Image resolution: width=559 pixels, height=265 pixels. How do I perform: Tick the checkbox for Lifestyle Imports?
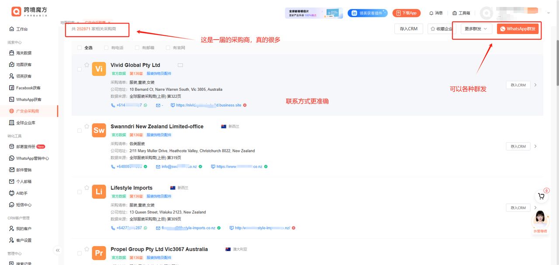pyautogui.click(x=79, y=192)
